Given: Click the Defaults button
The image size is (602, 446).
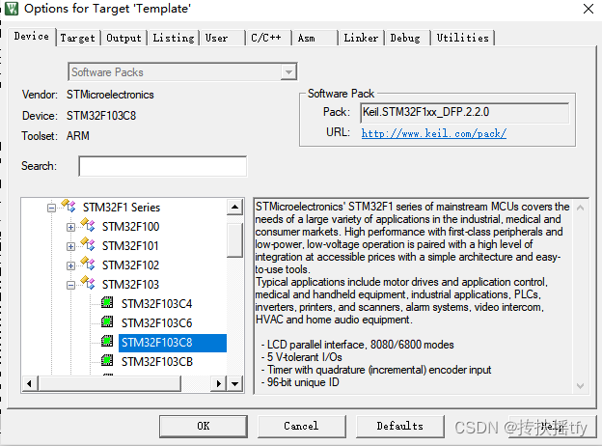Looking at the screenshot, I should click(399, 426).
